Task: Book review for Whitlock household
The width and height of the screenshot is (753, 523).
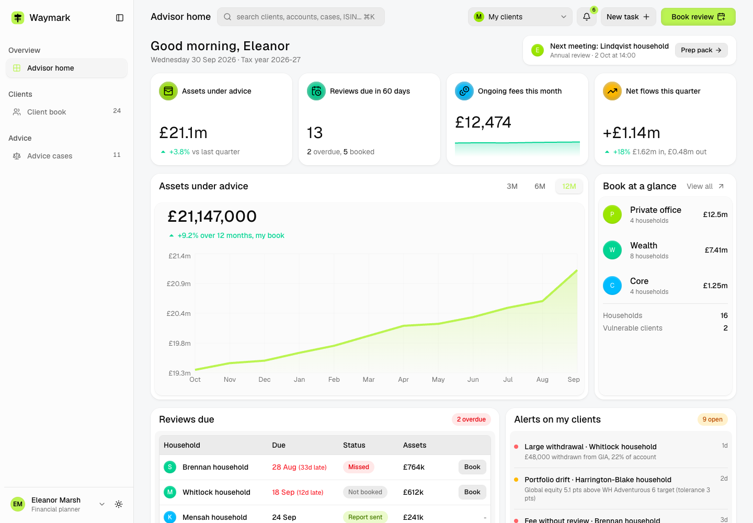Action: click(x=472, y=492)
